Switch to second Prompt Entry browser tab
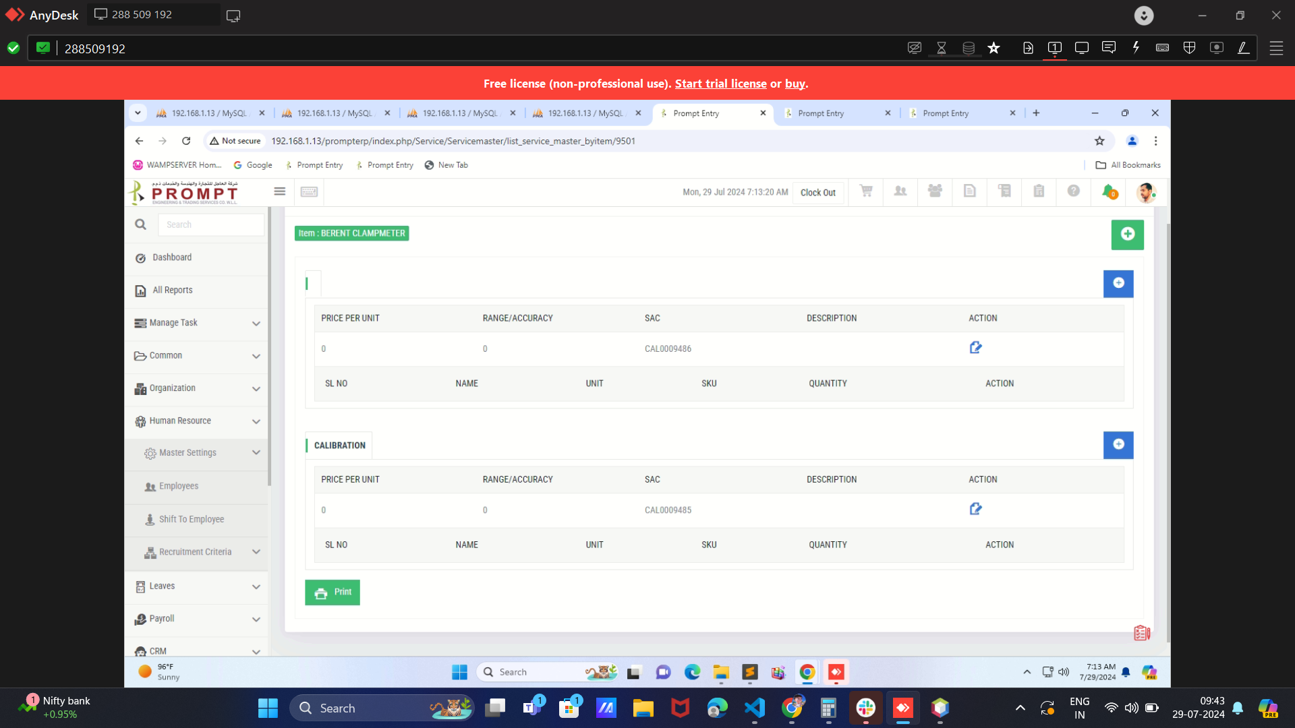1295x728 pixels. click(821, 113)
